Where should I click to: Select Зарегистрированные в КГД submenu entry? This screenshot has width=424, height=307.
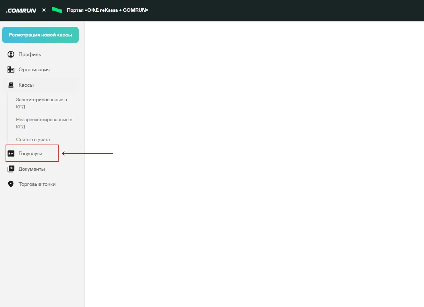[41, 103]
